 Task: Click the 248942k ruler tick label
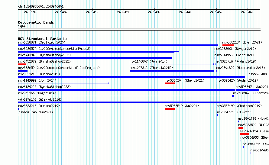pos(123,12)
